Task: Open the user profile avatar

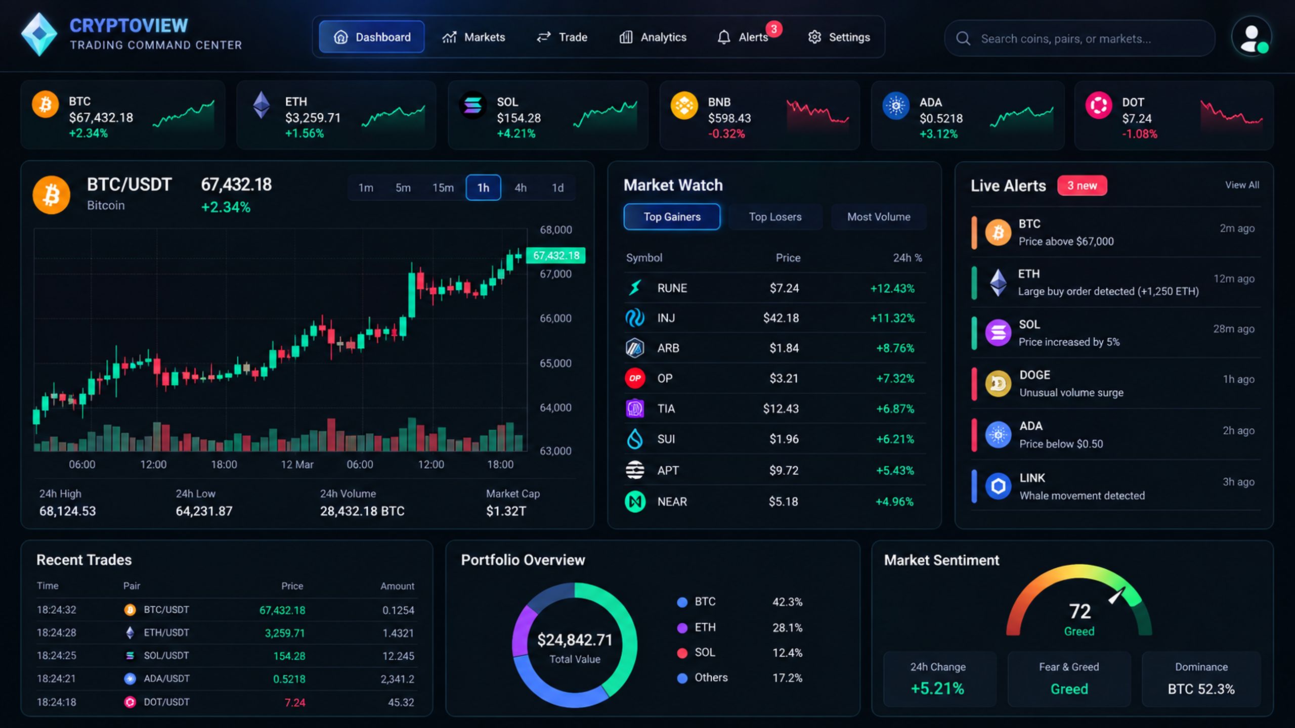Action: (1251, 36)
